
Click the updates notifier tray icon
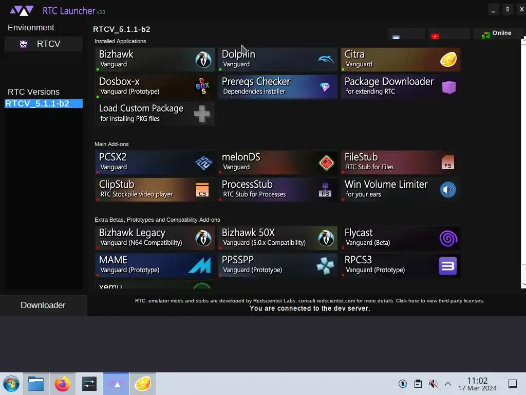tap(403, 384)
